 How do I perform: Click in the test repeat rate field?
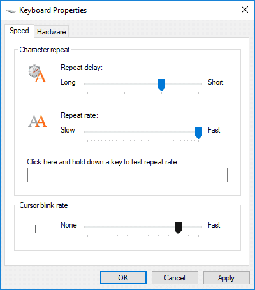[x=127, y=175]
